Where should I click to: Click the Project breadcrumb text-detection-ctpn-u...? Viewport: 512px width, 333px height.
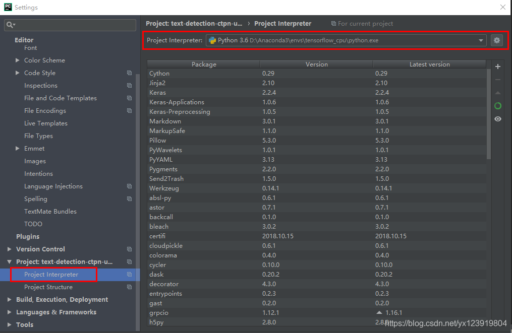coord(194,24)
